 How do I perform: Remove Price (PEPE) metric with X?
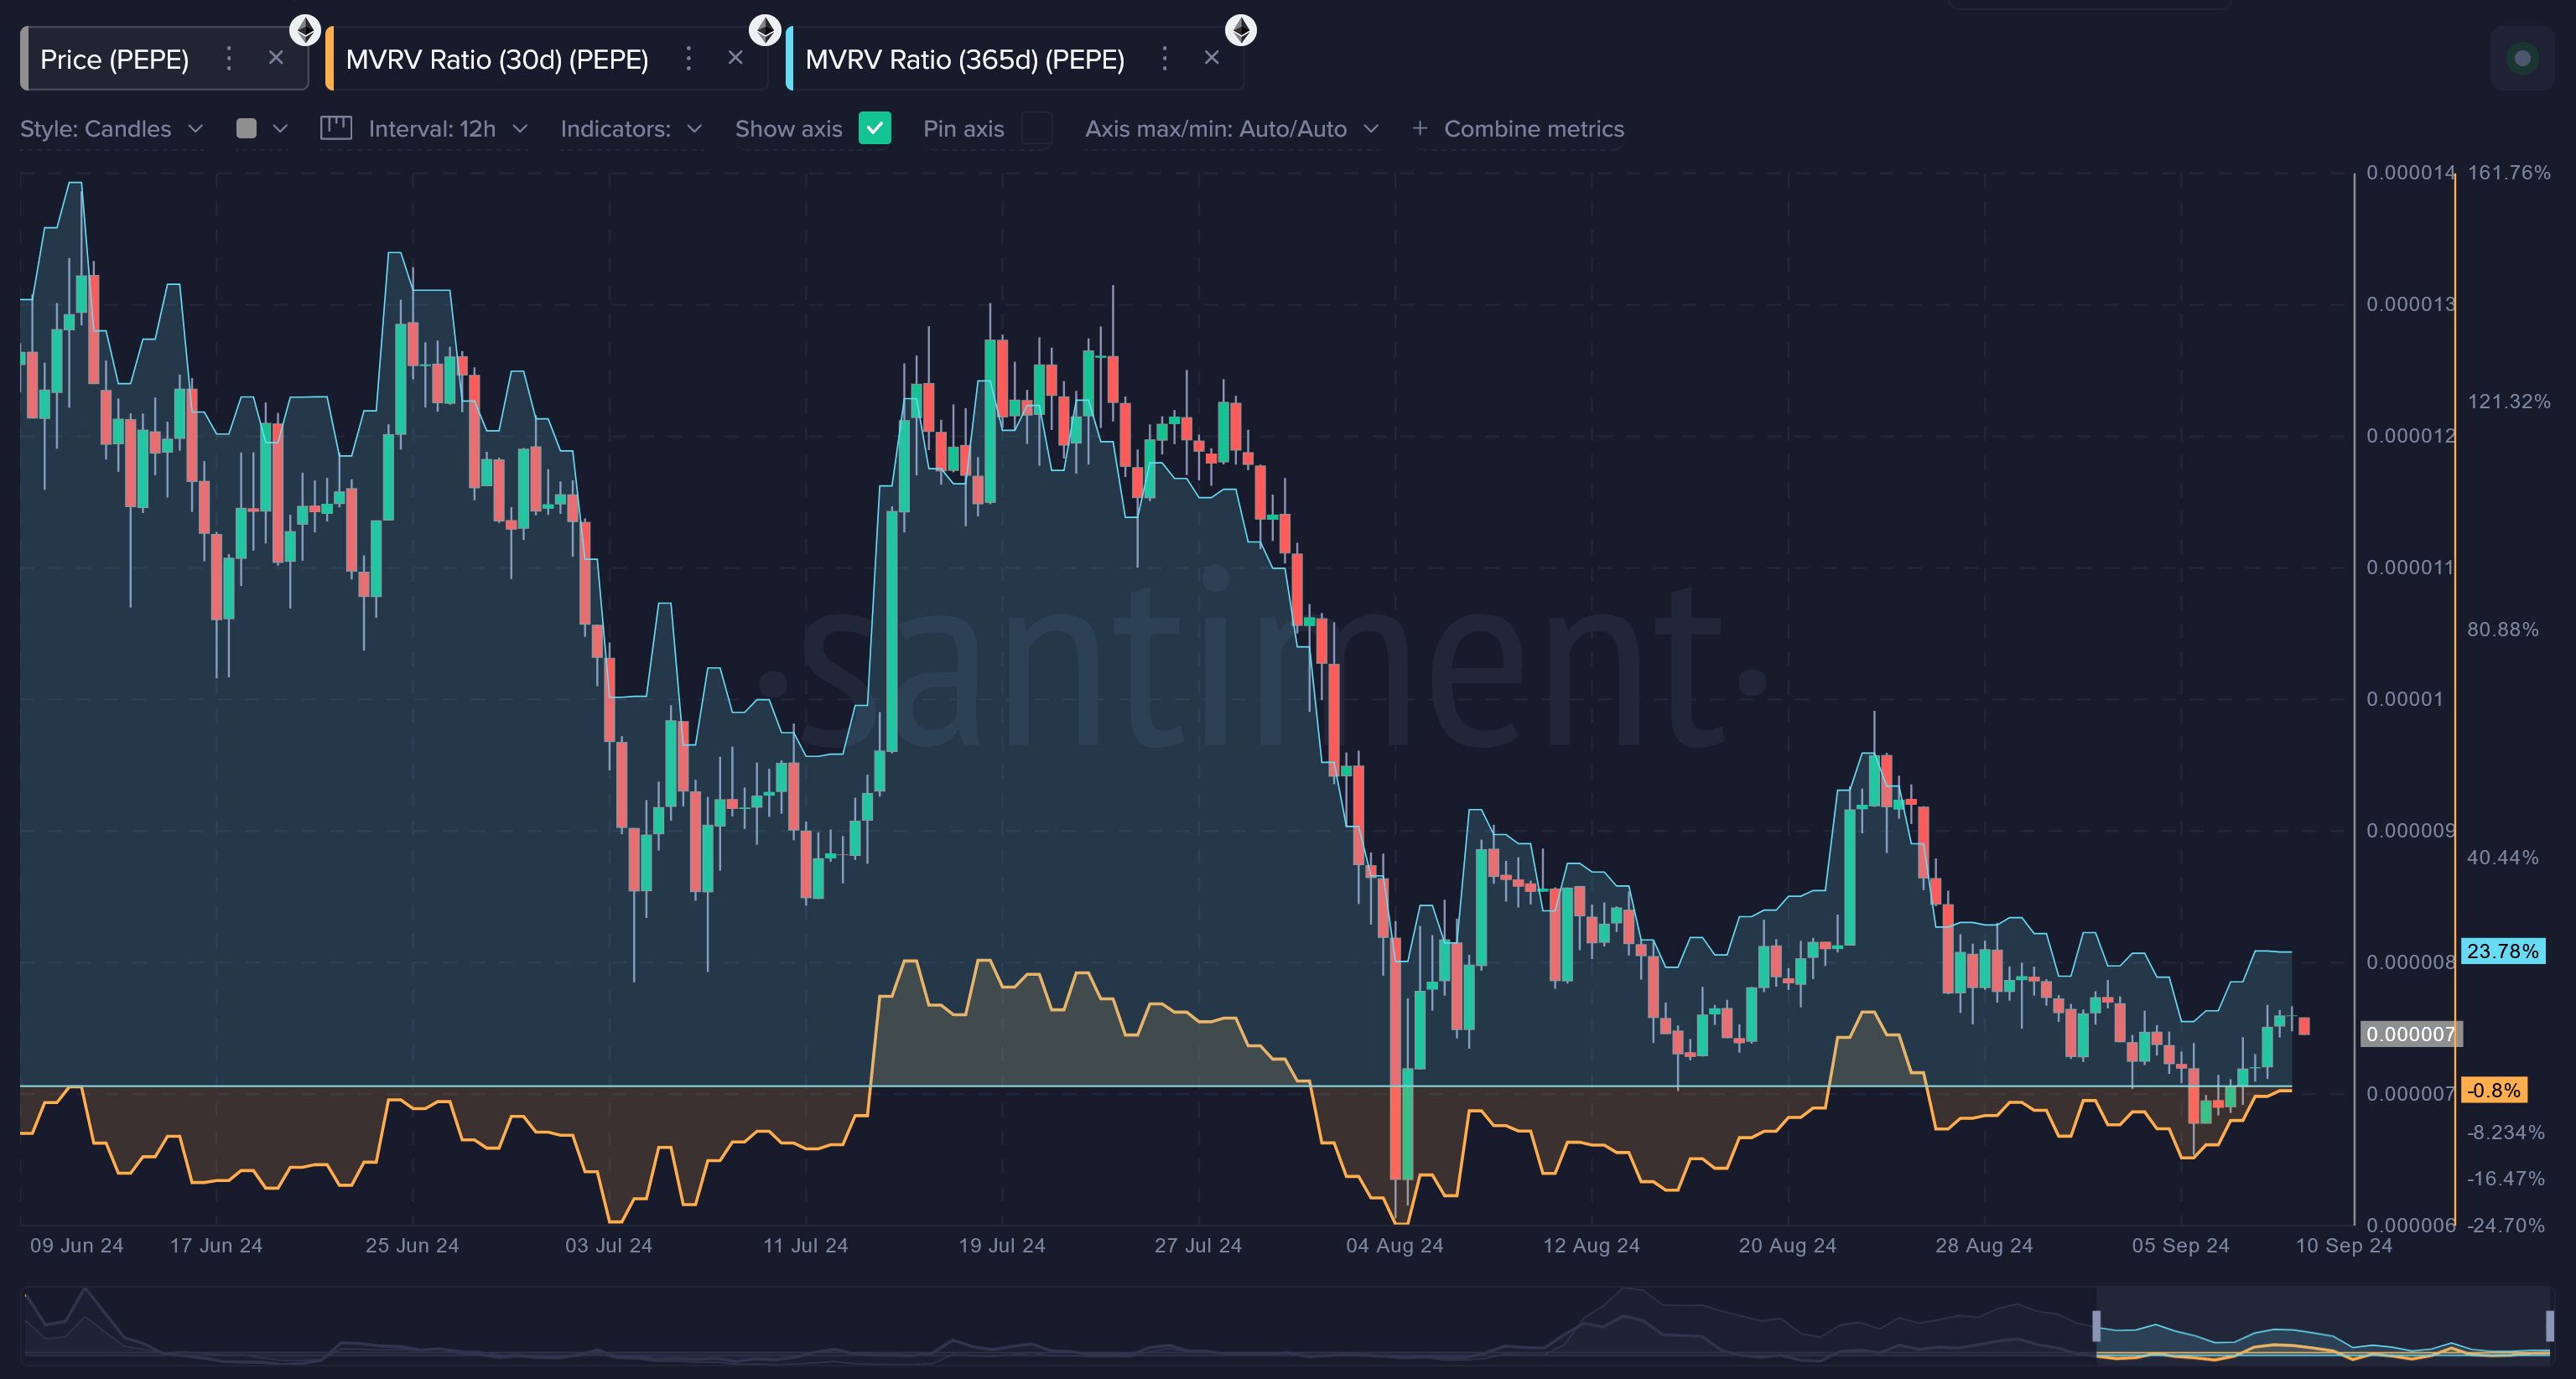pyautogui.click(x=276, y=58)
